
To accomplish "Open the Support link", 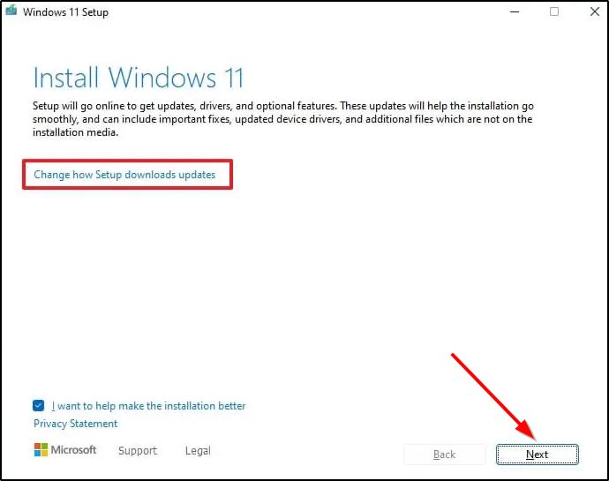I will click(x=138, y=450).
